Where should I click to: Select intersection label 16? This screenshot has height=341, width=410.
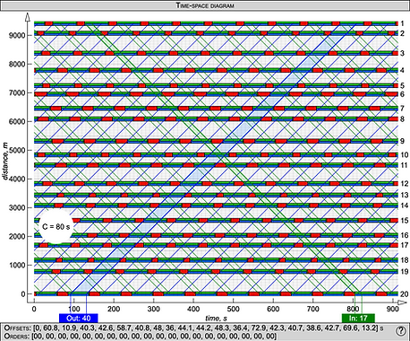pos(405,235)
